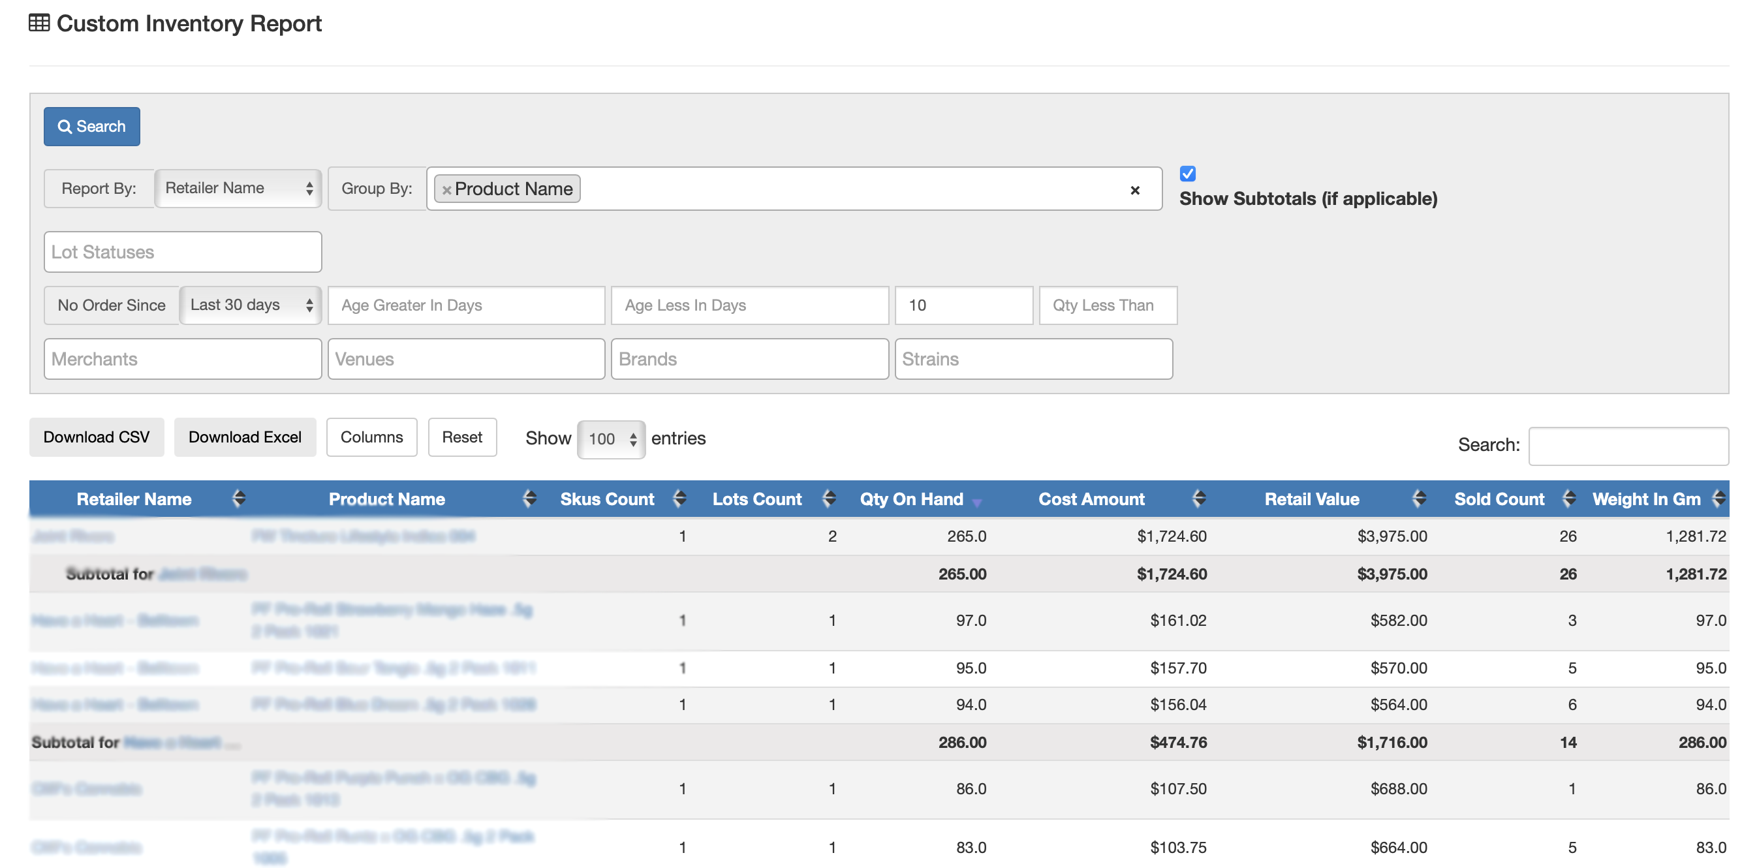Click sort arrows beside Sold Count
1757x868 pixels.
[x=1568, y=499]
